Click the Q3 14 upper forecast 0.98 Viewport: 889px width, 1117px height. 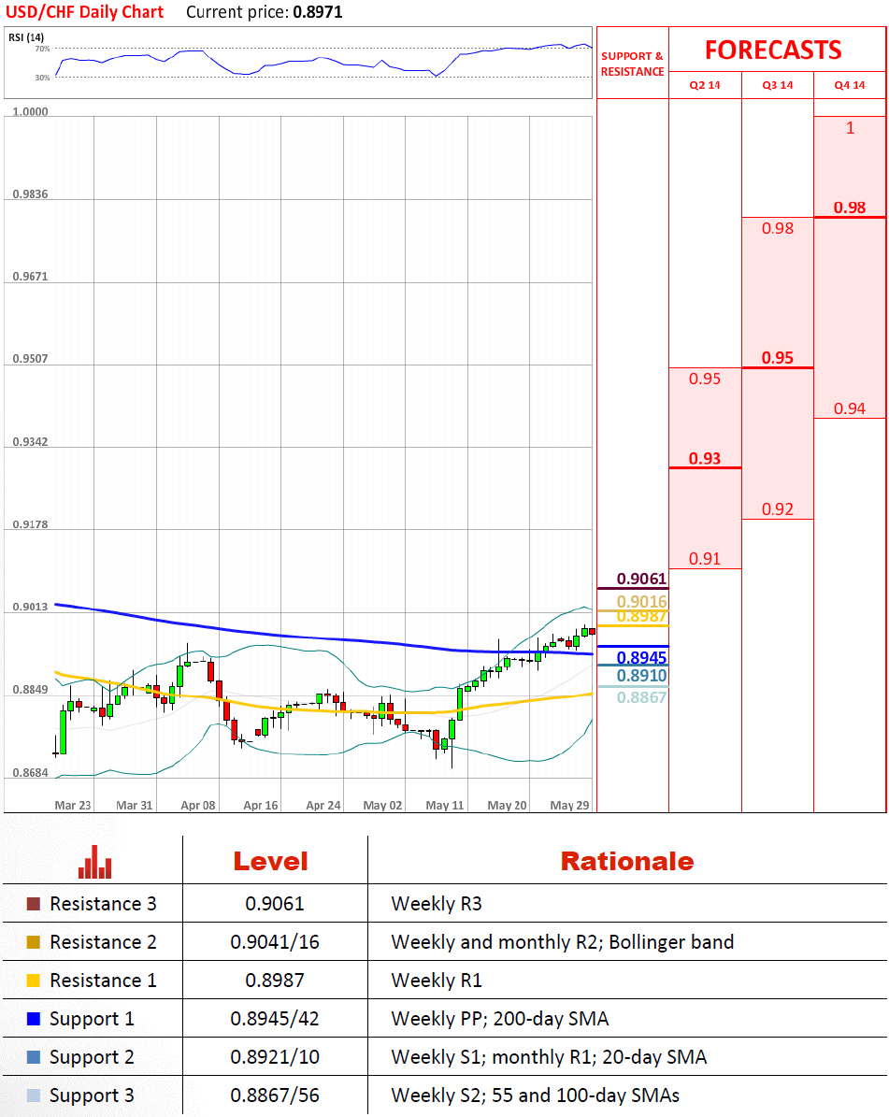(777, 228)
